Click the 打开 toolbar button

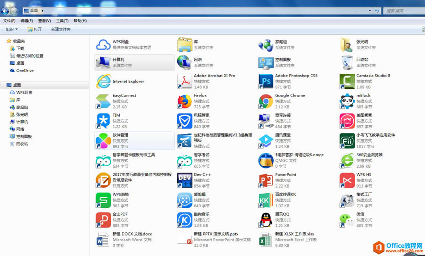[x=34, y=29]
